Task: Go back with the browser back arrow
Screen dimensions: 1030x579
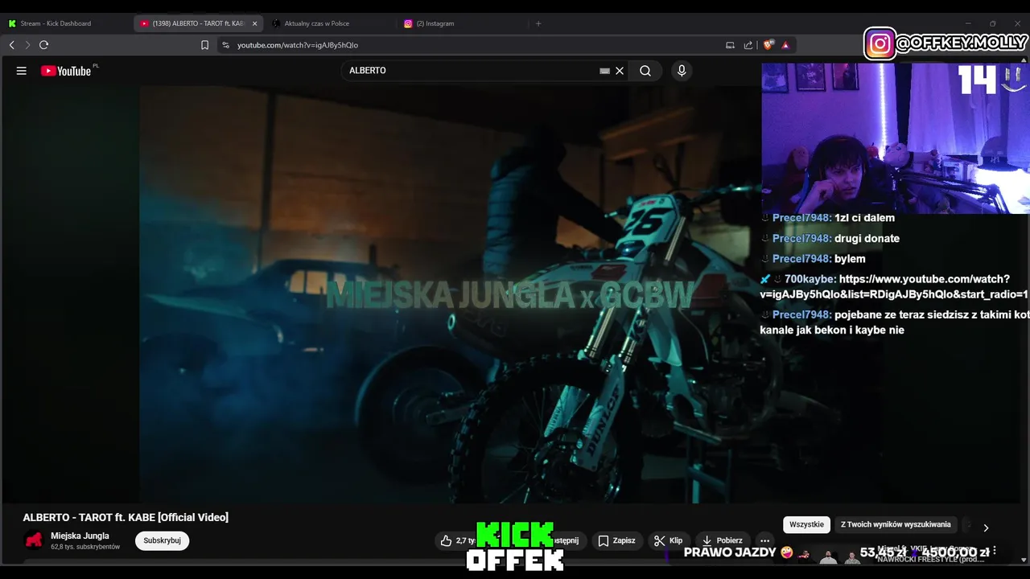Action: pos(11,45)
